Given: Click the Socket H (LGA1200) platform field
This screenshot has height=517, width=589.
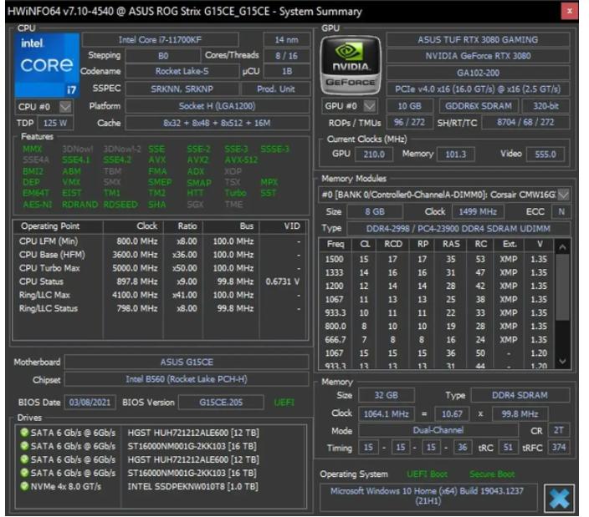Looking at the screenshot, I should click(x=218, y=106).
